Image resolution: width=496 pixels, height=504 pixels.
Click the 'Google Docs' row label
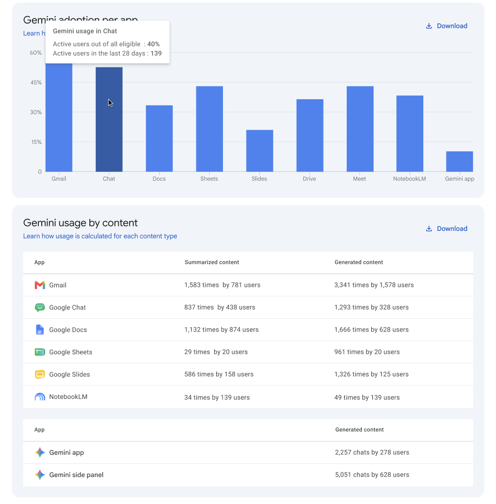[x=68, y=330]
